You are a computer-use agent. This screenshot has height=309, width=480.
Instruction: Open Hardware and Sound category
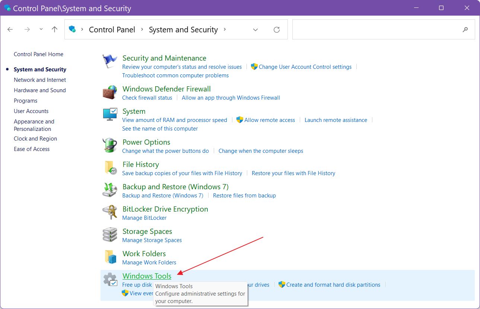[39, 90]
